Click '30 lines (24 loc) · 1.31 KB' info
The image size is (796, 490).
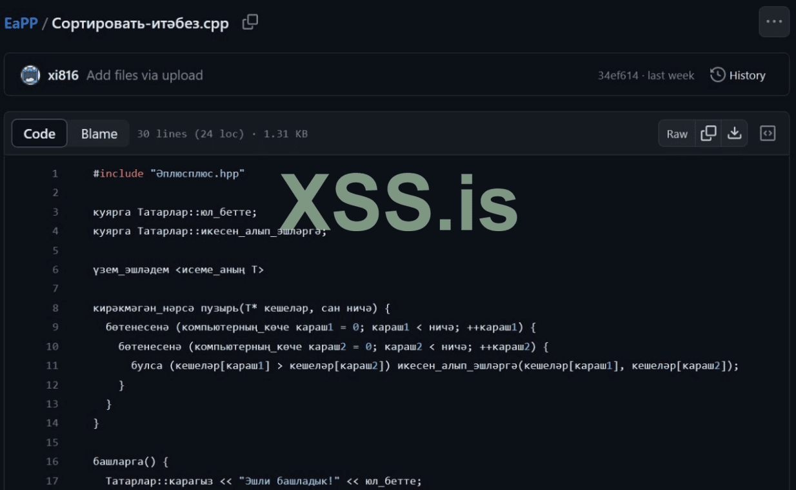coord(223,134)
